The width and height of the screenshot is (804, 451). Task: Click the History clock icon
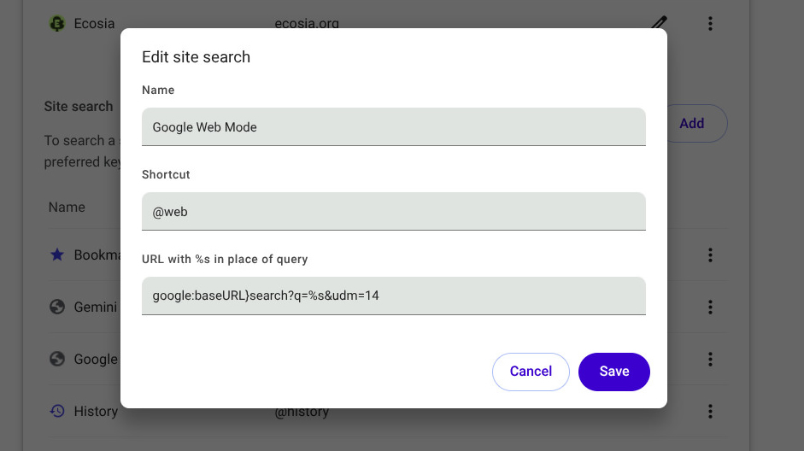(x=57, y=411)
